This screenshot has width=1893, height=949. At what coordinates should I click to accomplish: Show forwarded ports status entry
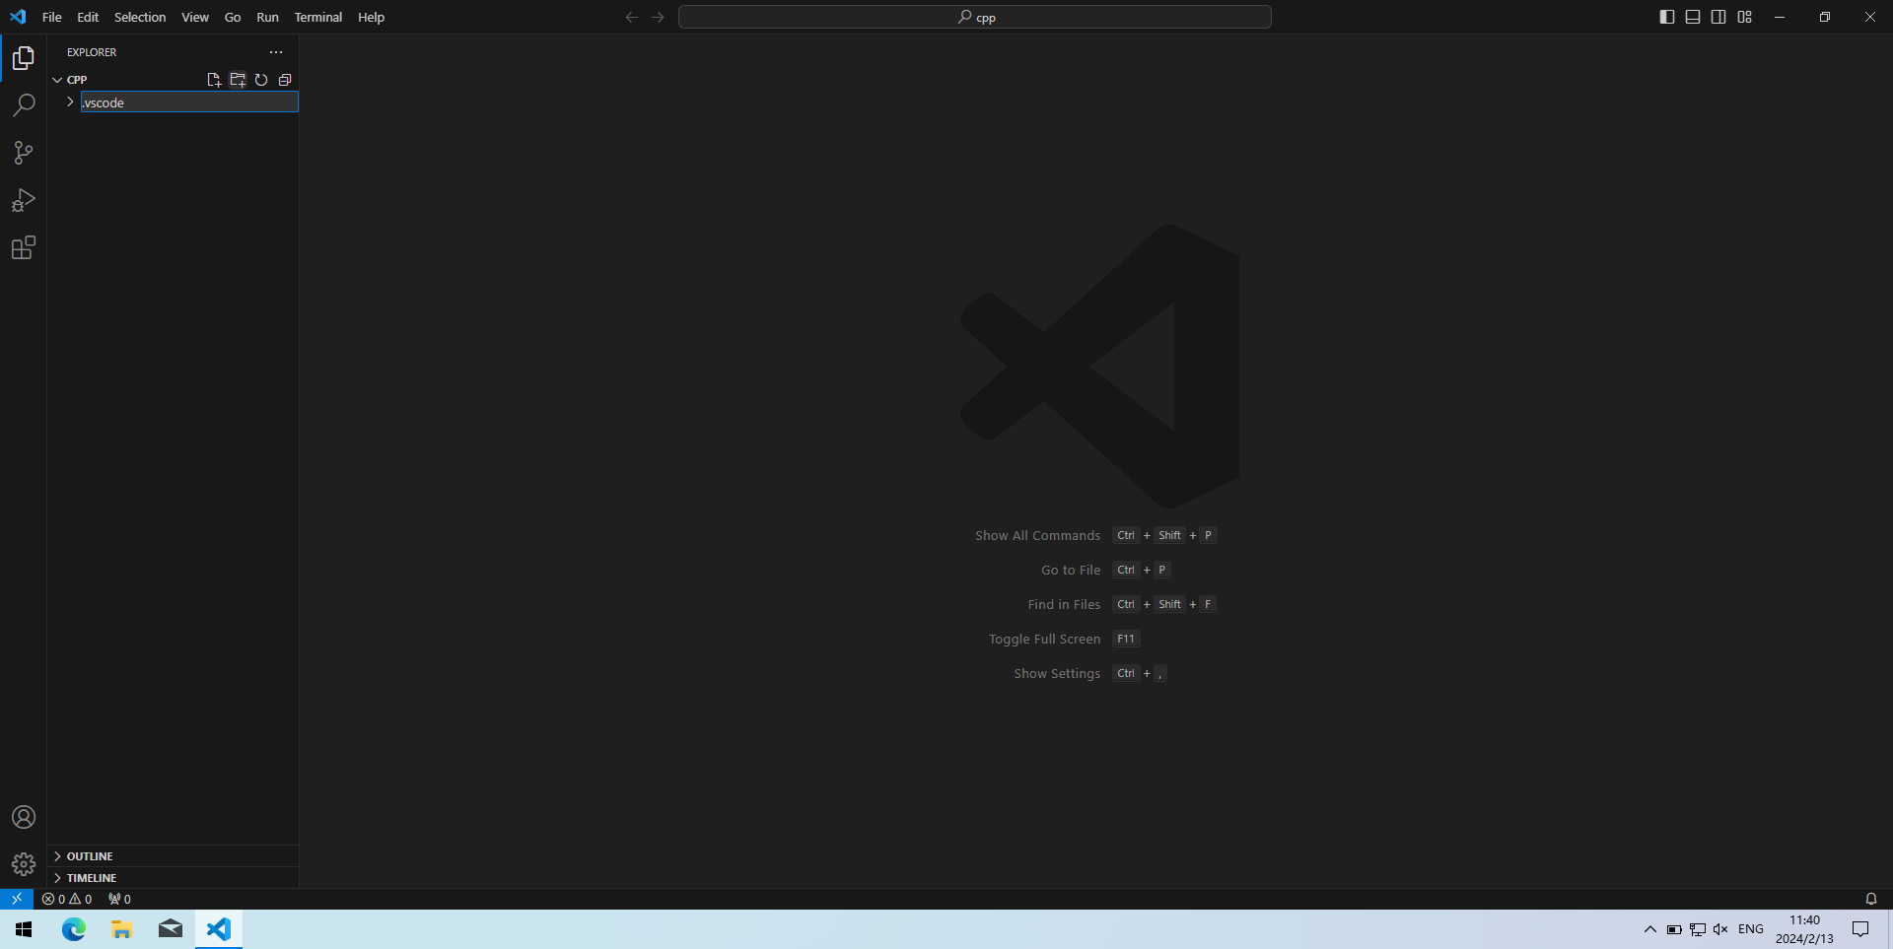[x=119, y=899]
